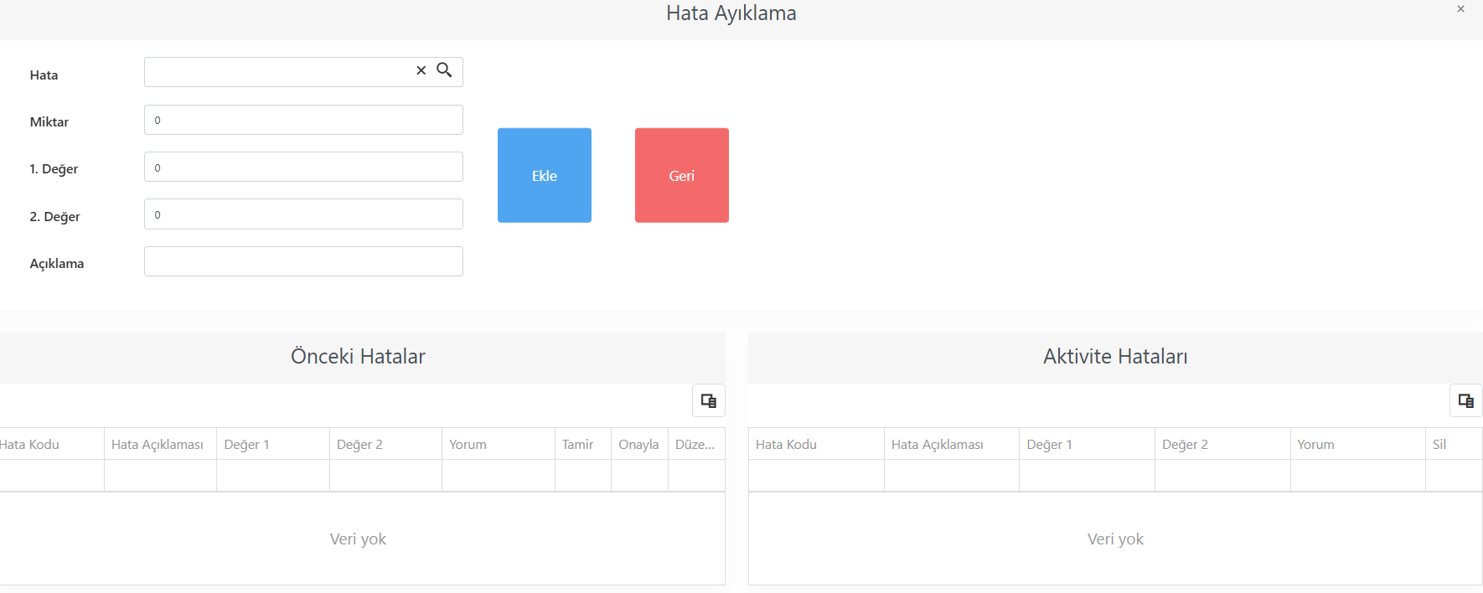
Task: Open column chooser in Önceki Hatalar grid
Action: tap(709, 400)
